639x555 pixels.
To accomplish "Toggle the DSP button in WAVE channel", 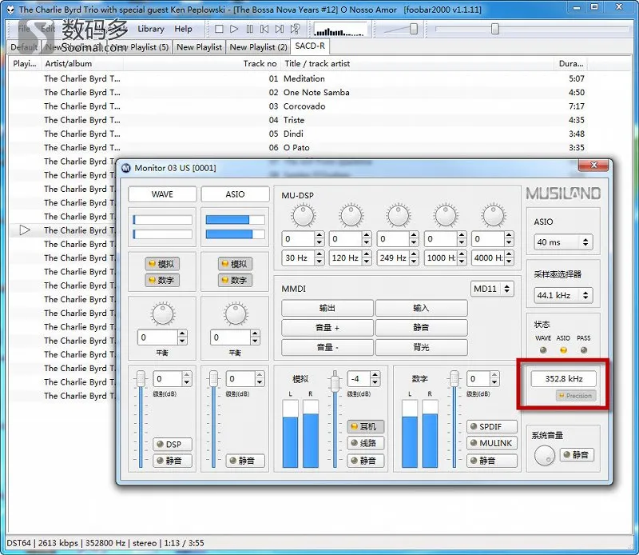I will coord(172,445).
